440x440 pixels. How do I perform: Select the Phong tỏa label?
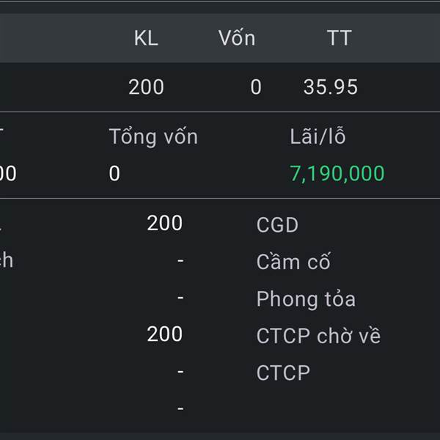pos(306,299)
